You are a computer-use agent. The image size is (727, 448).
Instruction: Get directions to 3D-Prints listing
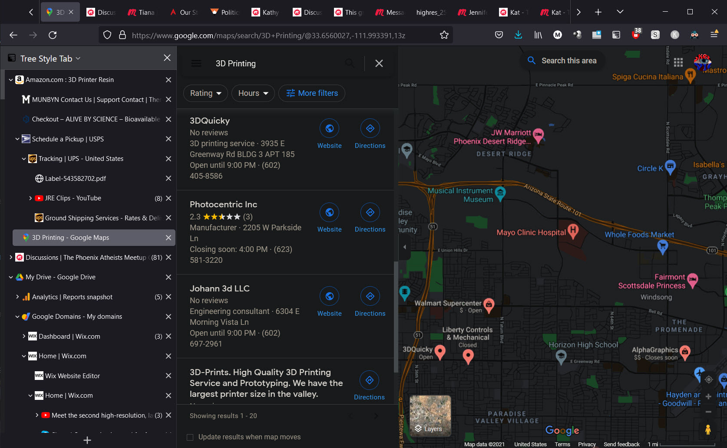click(x=369, y=380)
